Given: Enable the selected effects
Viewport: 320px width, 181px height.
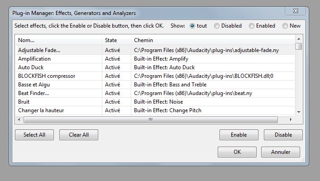Looking at the screenshot, I should click(239, 135).
